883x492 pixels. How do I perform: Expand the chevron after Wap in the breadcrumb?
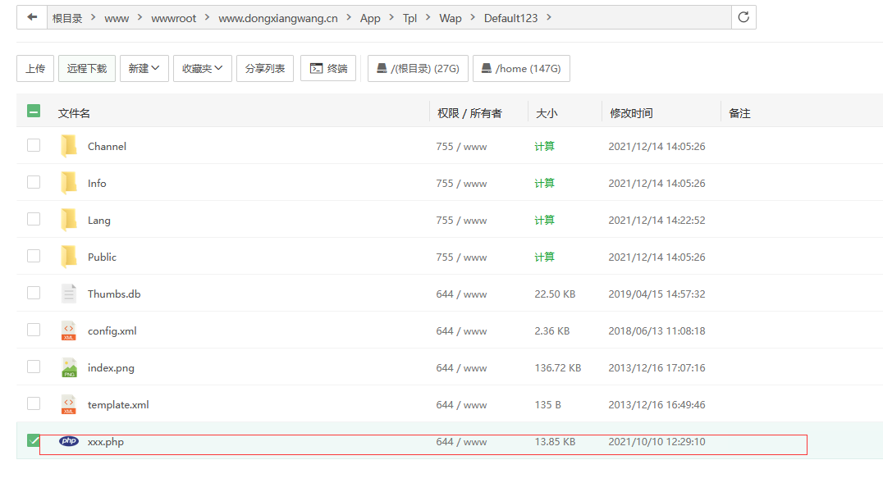(473, 17)
